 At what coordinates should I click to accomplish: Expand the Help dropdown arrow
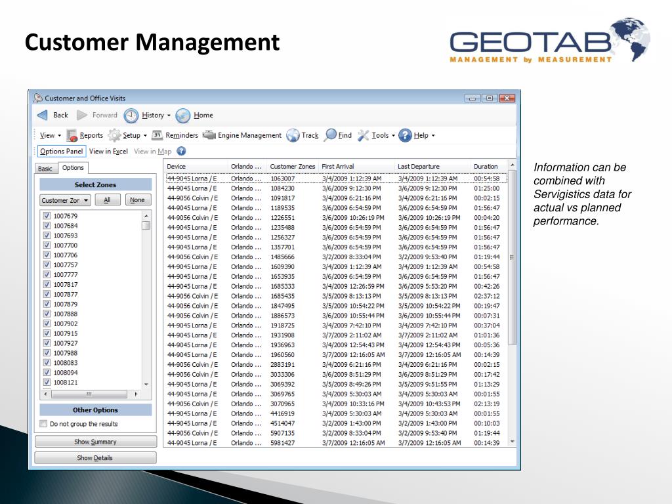click(433, 135)
